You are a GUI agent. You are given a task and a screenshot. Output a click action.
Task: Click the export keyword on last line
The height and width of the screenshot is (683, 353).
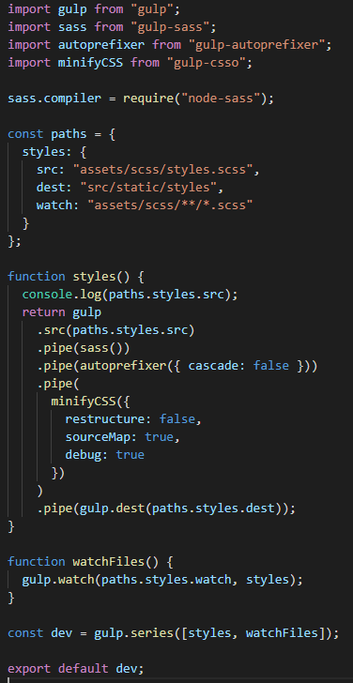tap(29, 670)
